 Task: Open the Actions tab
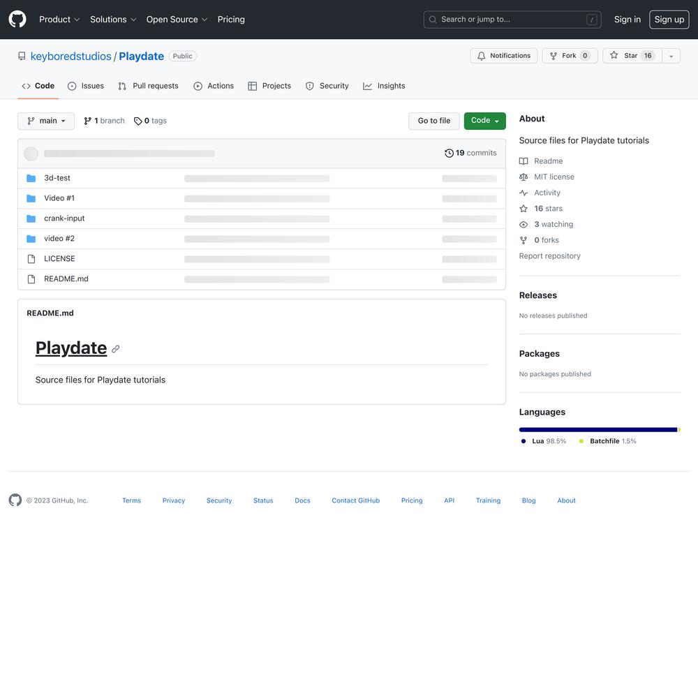[x=214, y=86]
